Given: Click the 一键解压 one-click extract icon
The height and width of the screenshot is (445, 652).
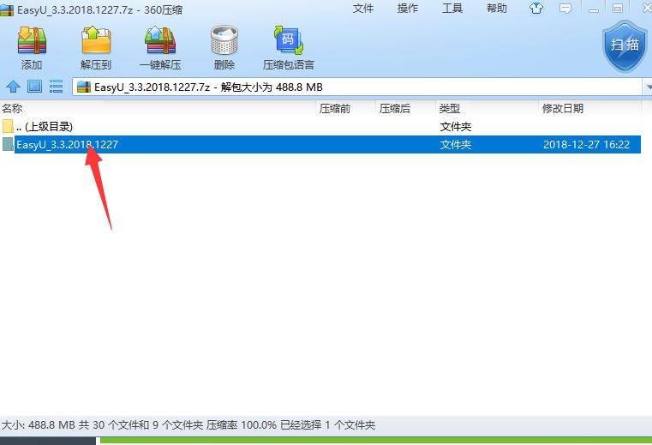Looking at the screenshot, I should pyautogui.click(x=160, y=40).
